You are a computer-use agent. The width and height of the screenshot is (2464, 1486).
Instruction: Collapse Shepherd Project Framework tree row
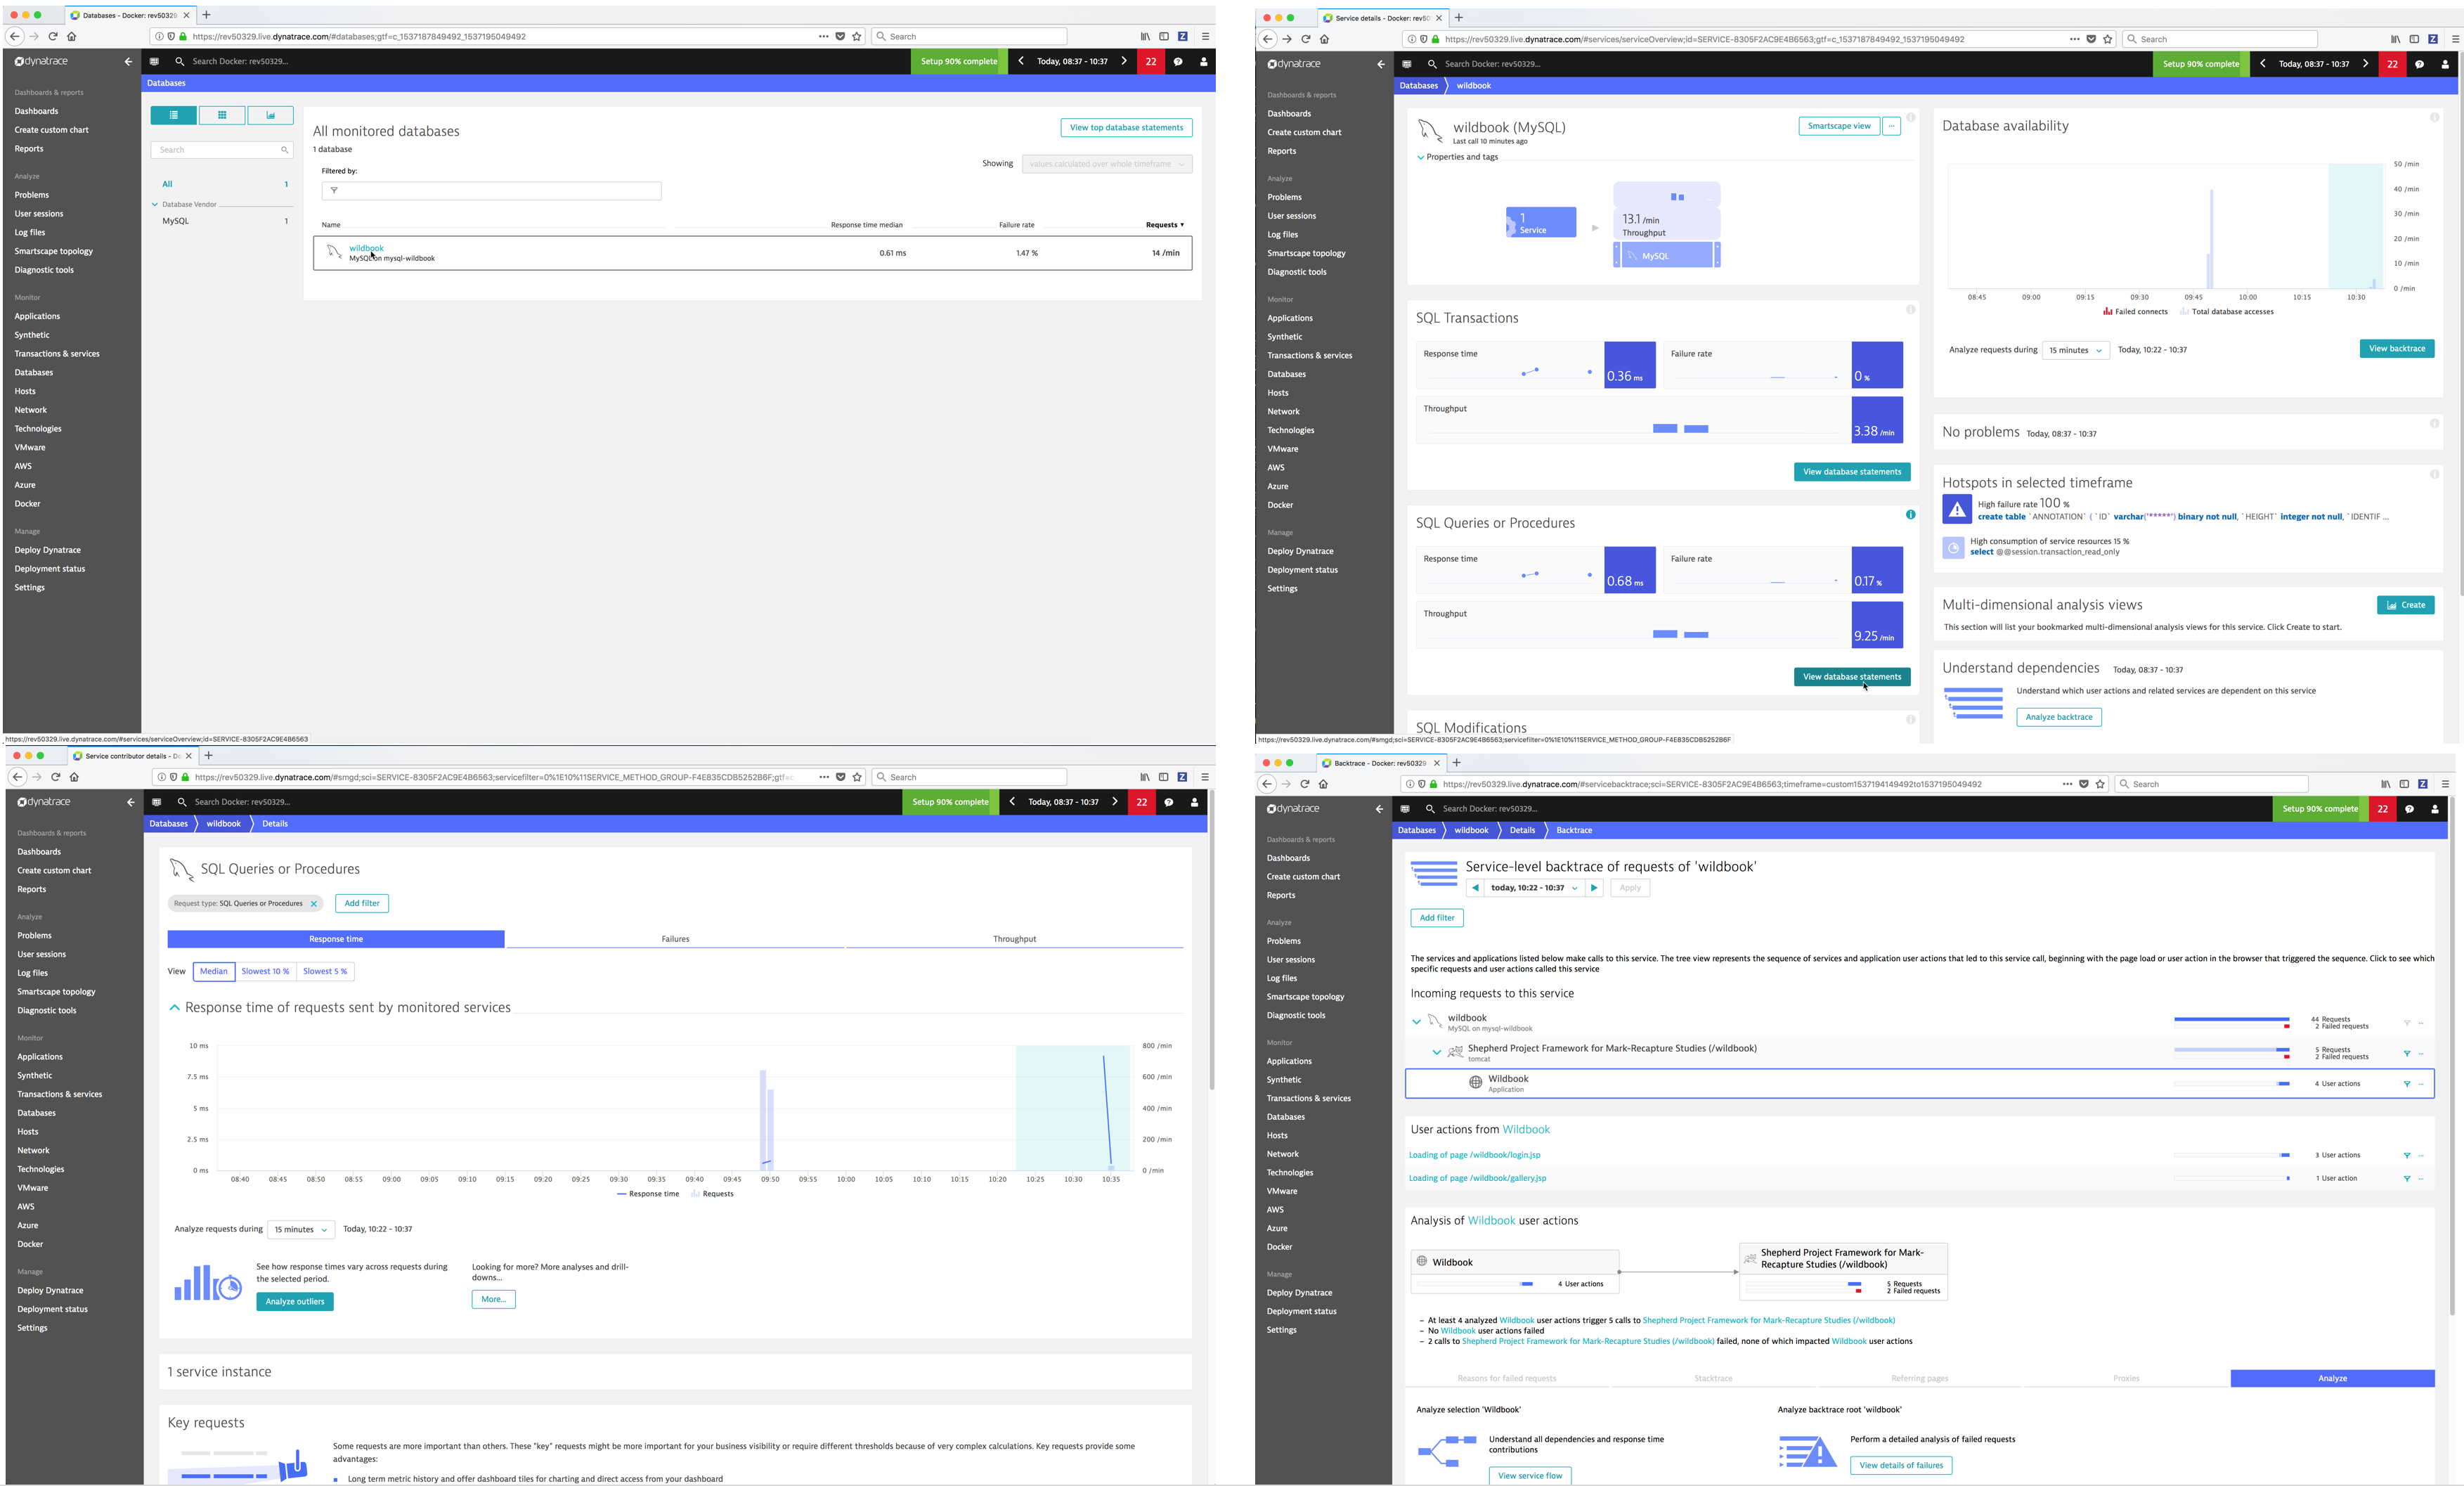[x=1437, y=1052]
